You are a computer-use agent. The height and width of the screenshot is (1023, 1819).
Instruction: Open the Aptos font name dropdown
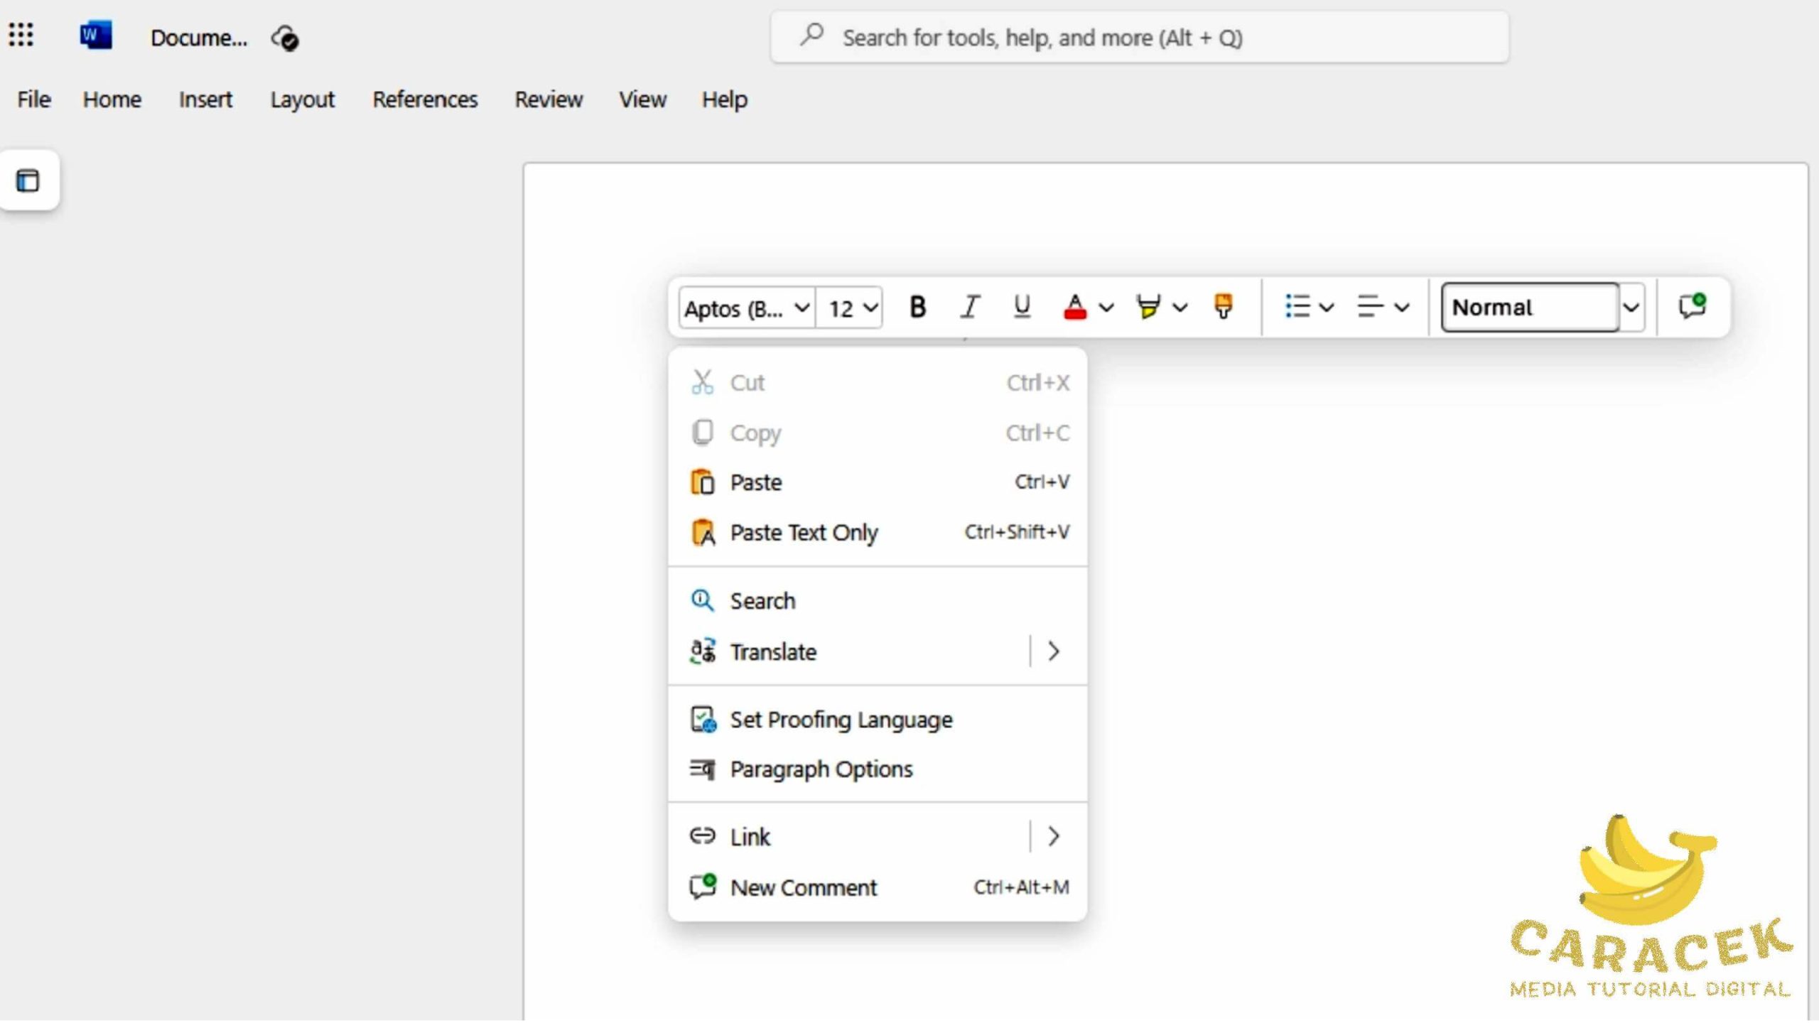[x=746, y=308]
